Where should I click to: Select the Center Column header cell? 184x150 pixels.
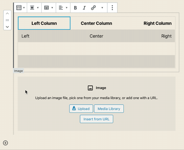96,23
